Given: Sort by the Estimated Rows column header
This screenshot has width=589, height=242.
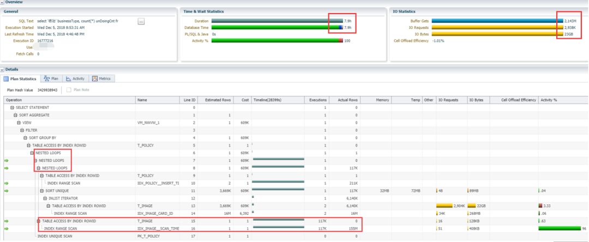Looking at the screenshot, I should click(217, 100).
